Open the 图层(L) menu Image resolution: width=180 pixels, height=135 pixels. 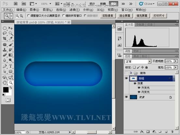[x=48, y=10]
